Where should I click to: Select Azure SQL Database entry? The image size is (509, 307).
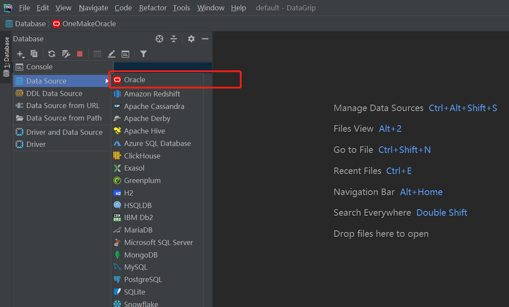pyautogui.click(x=157, y=144)
